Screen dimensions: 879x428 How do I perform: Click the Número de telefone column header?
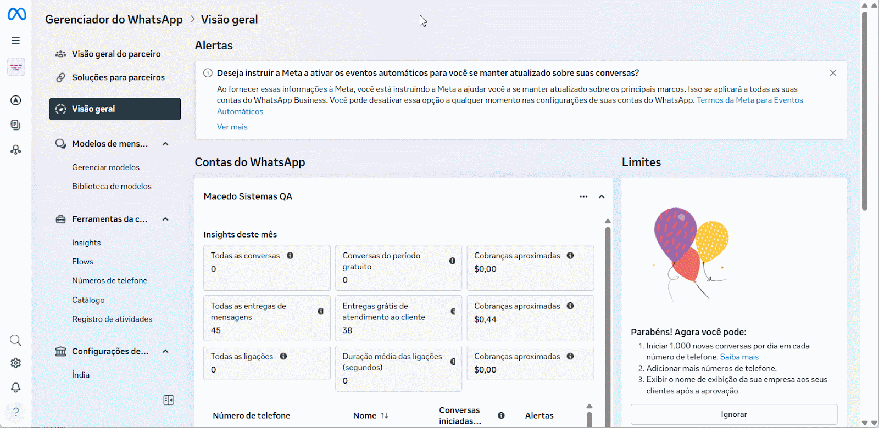(251, 416)
